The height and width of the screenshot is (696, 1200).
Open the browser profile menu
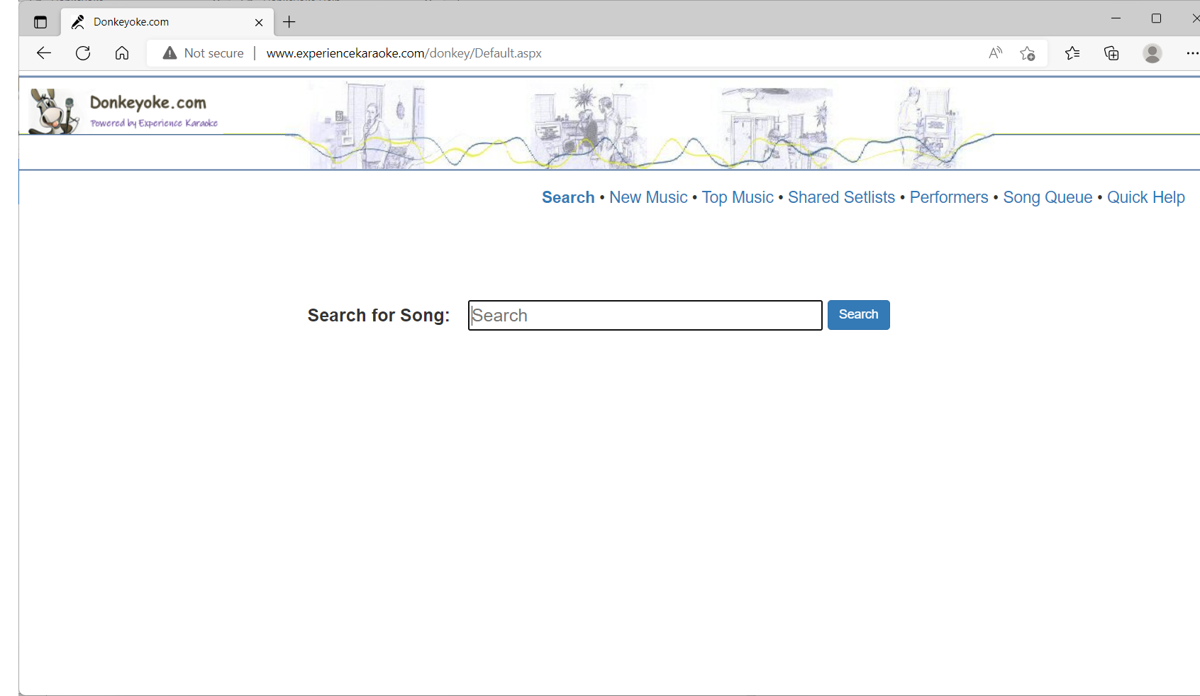(x=1152, y=53)
